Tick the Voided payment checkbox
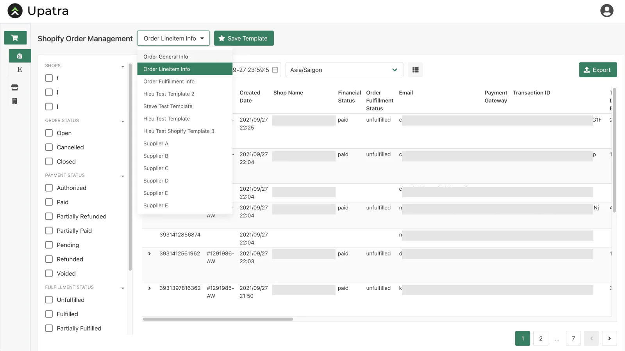625x351 pixels. (x=49, y=273)
